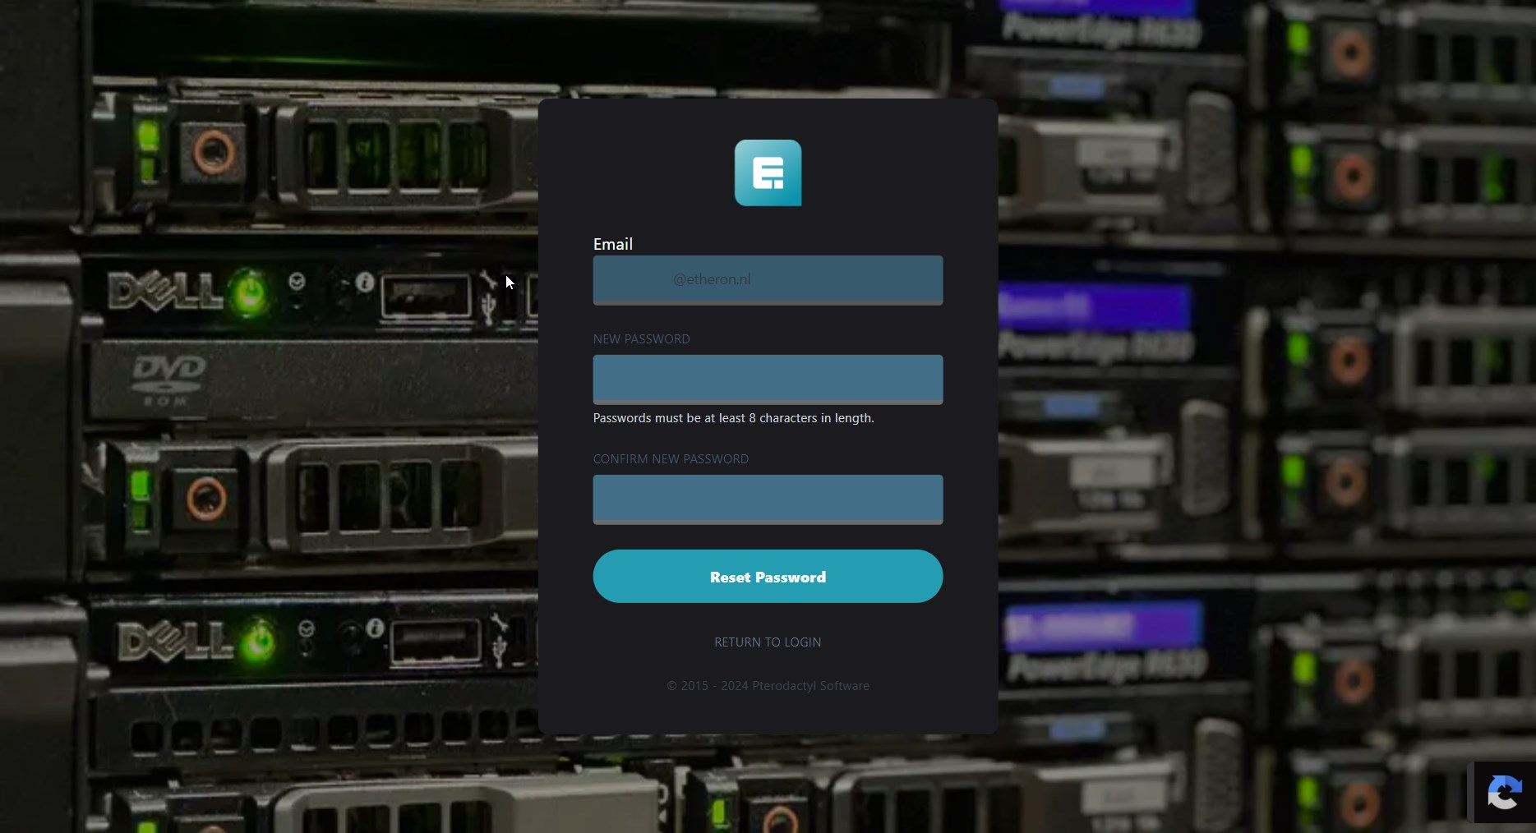Click the DELL logo above the DVD drive
This screenshot has height=833, width=1536.
pyautogui.click(x=164, y=291)
